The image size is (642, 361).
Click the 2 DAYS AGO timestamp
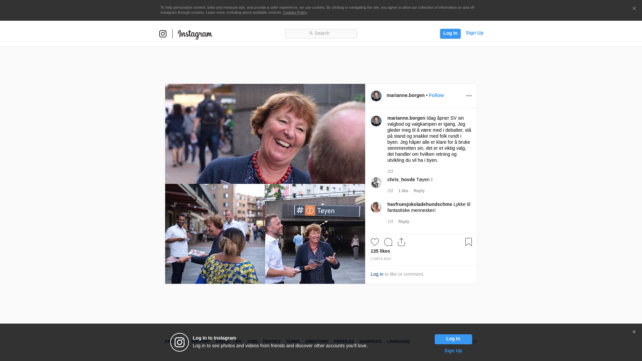click(x=381, y=259)
